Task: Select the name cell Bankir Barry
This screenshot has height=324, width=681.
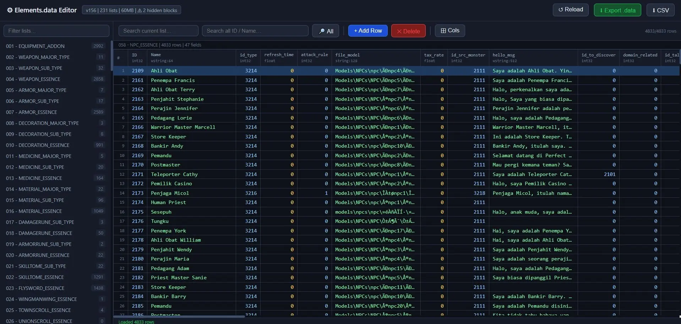Action: click(x=192, y=296)
